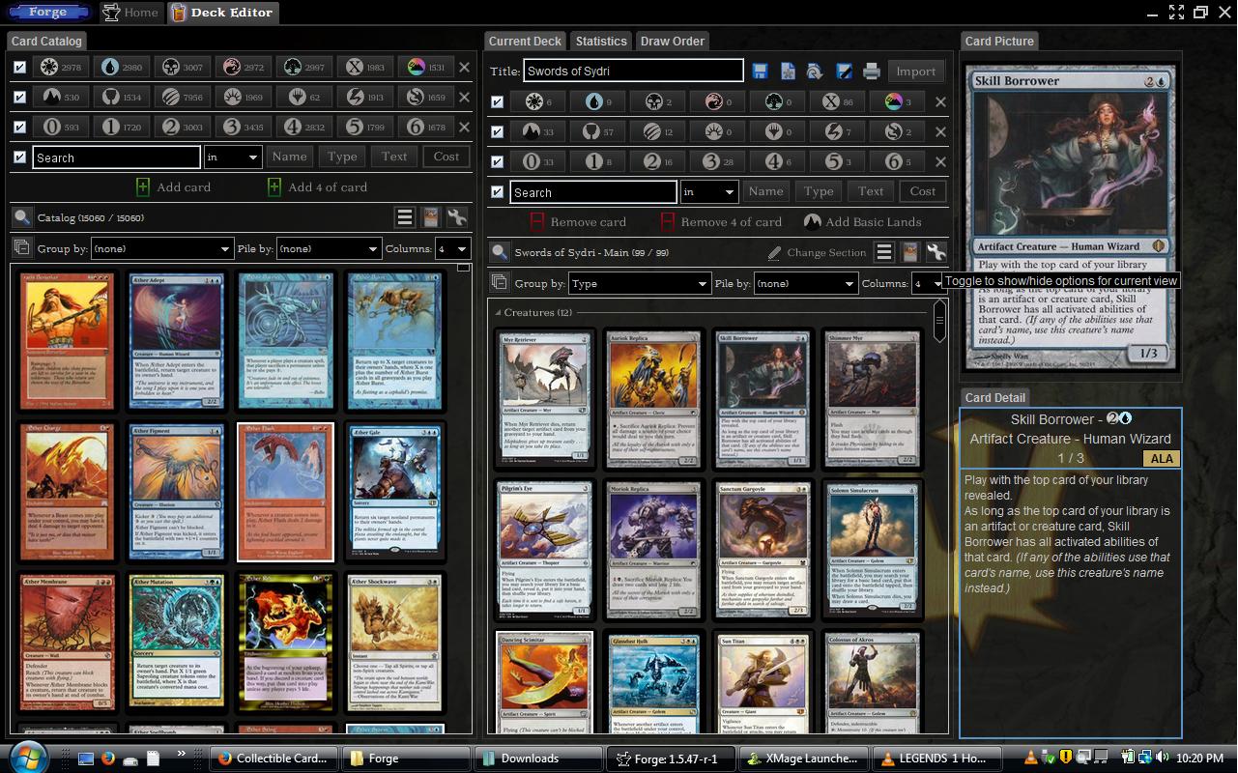Click deck view options wrench icon
The width and height of the screenshot is (1238, 773).
936,252
